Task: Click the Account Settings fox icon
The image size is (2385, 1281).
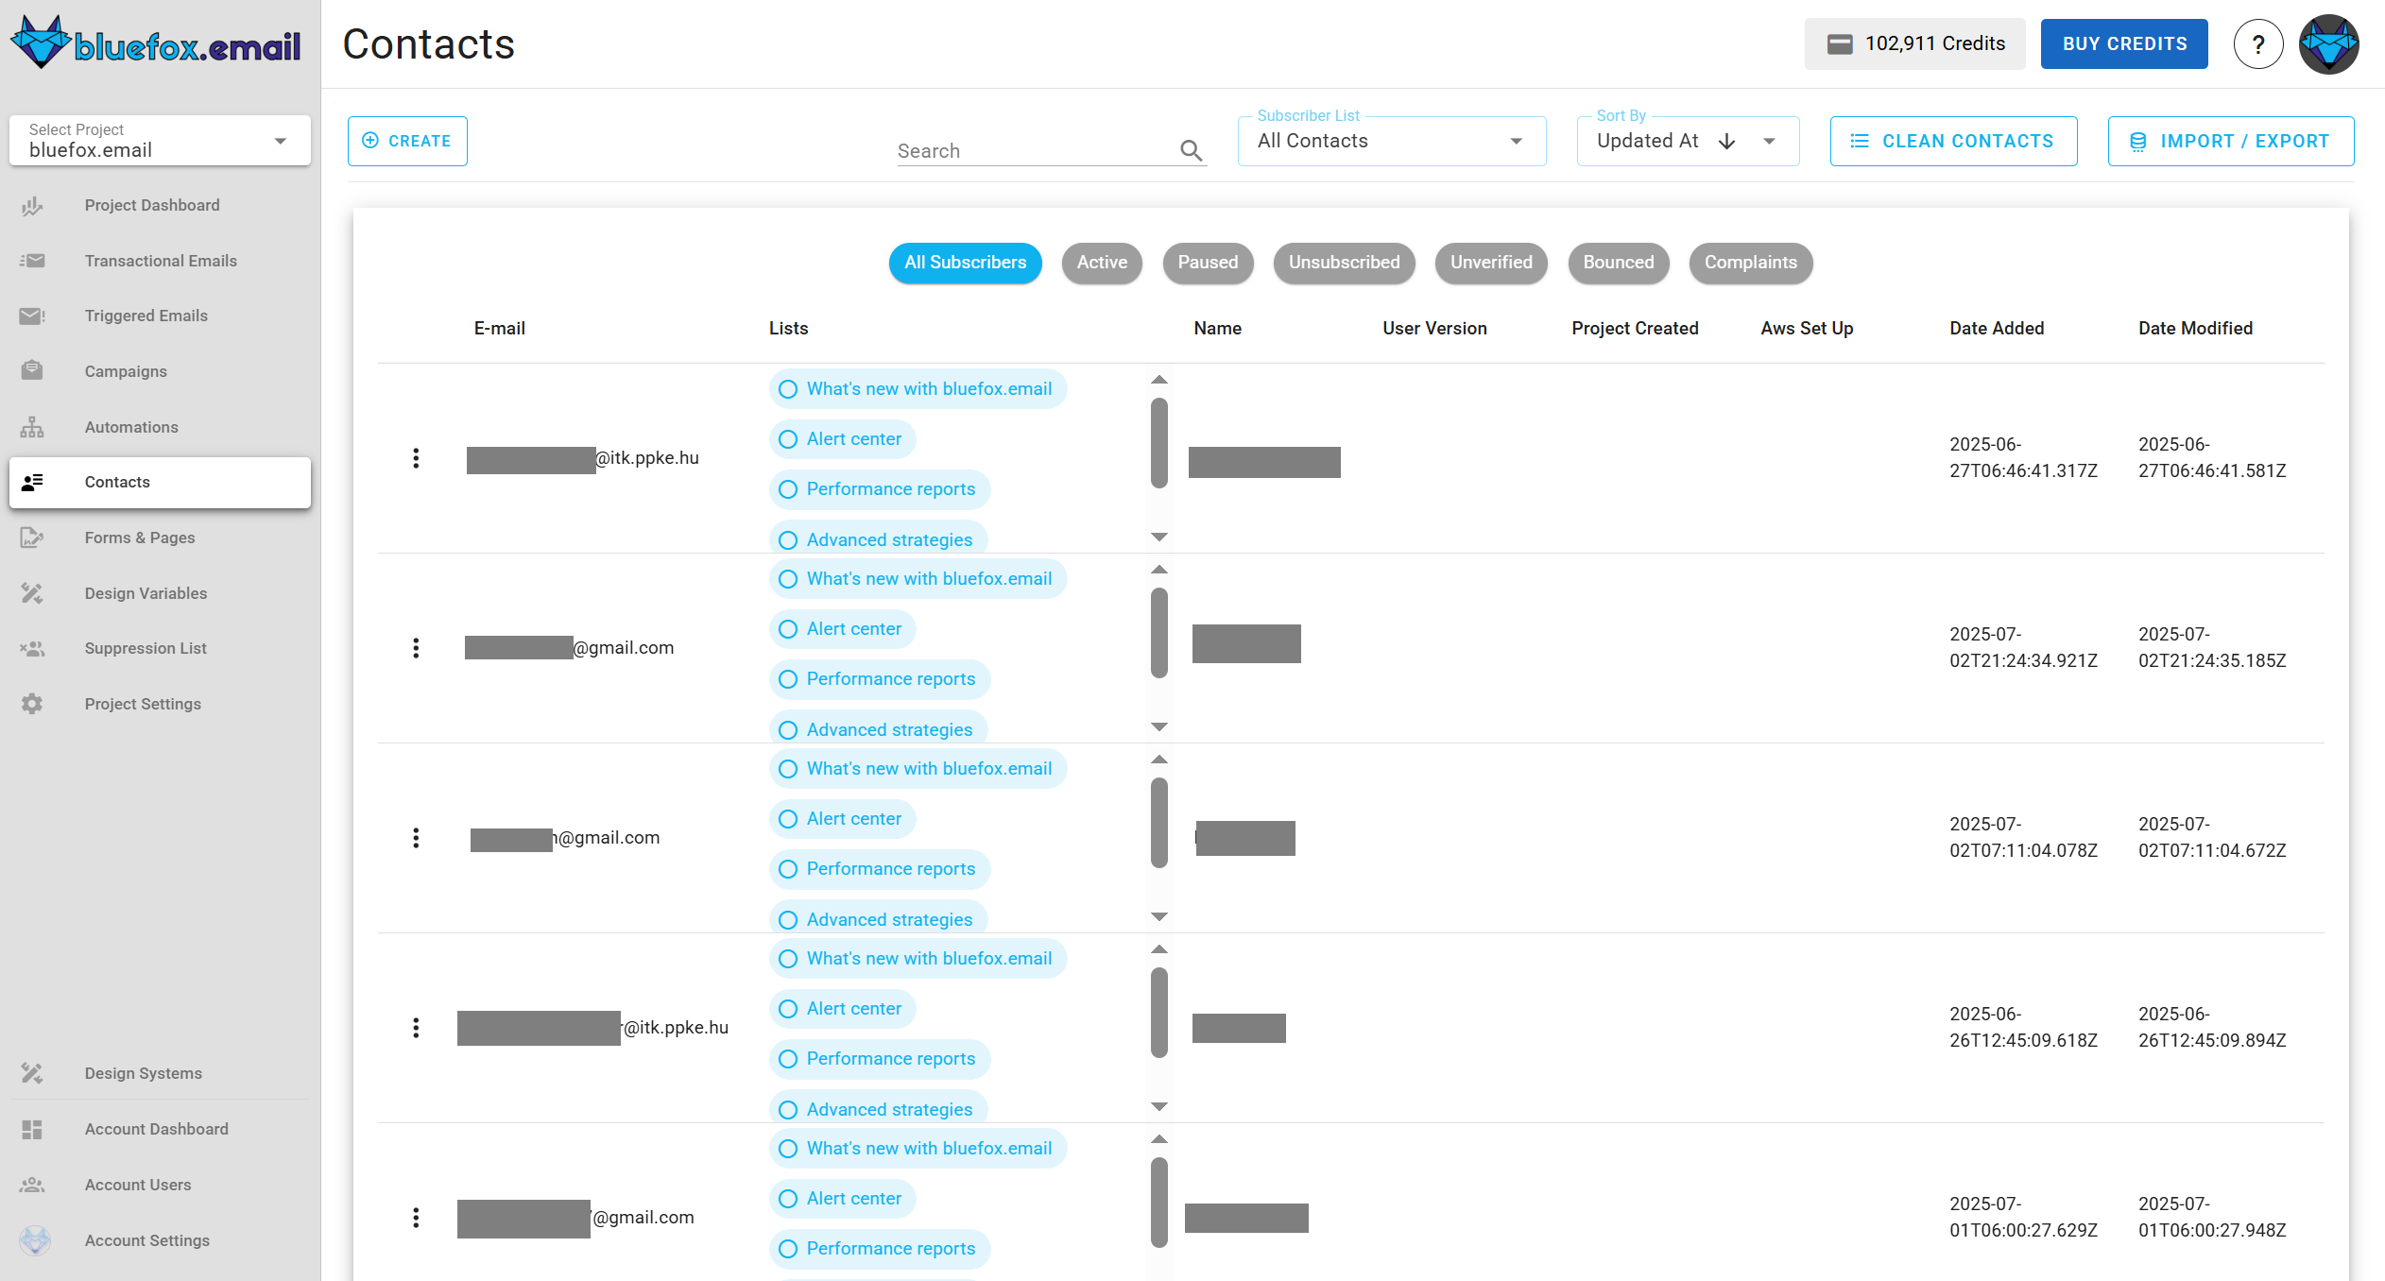Action: 35,1240
